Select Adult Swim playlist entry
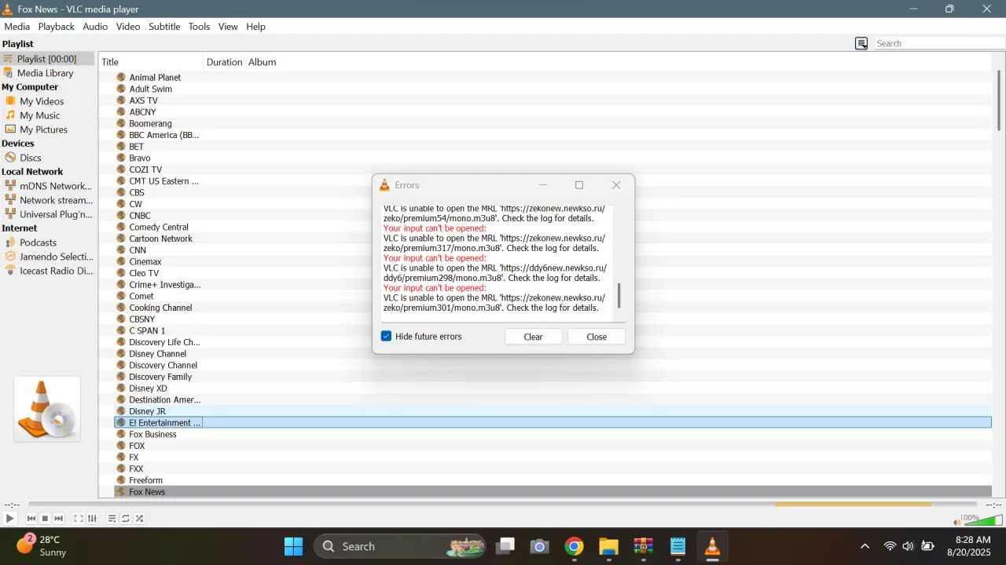 151,89
